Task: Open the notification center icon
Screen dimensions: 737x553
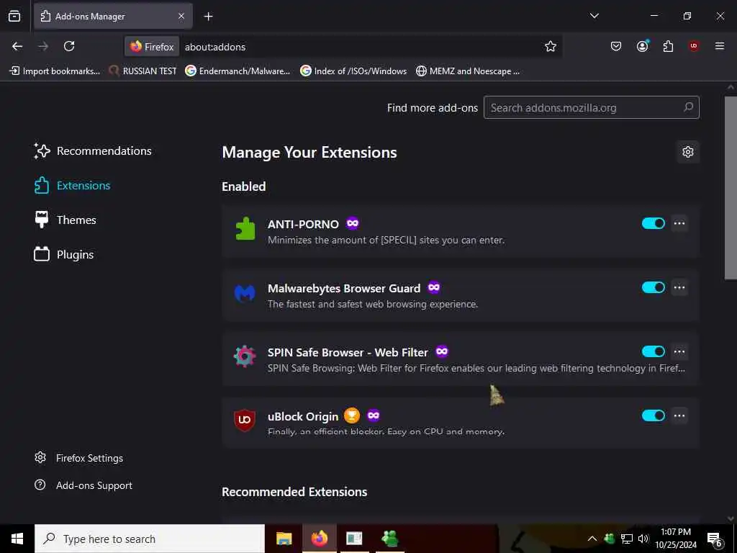Action: [715, 539]
